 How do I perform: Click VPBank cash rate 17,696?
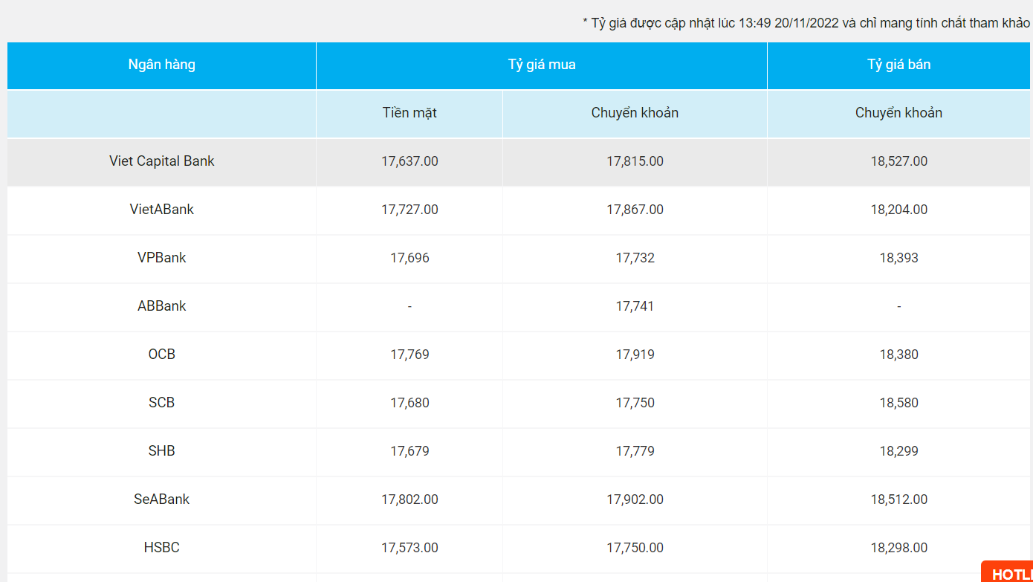(409, 258)
